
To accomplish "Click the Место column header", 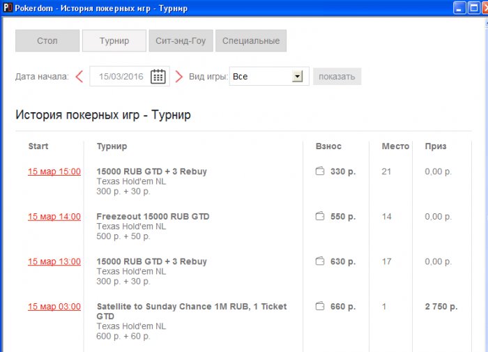I will point(395,146).
